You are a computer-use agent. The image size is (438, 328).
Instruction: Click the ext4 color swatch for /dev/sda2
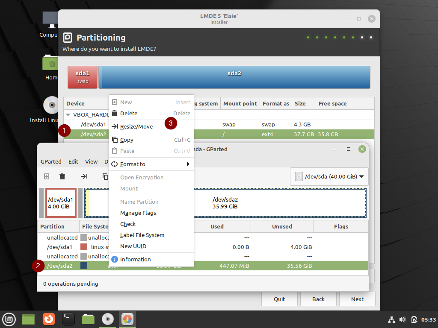click(84, 266)
